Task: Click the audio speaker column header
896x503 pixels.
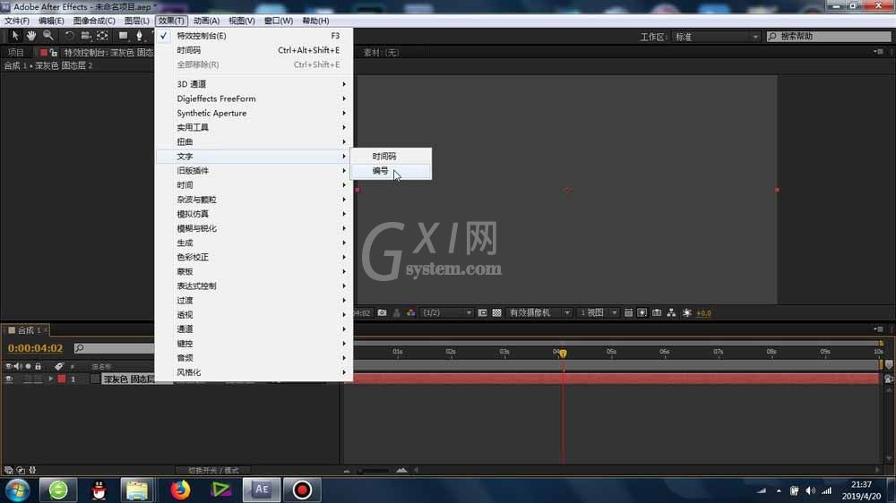Action: (x=18, y=366)
